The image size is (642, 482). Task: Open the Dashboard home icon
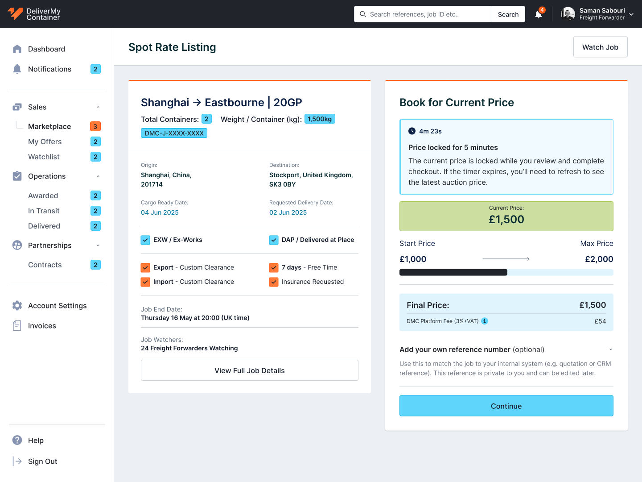[x=17, y=49]
